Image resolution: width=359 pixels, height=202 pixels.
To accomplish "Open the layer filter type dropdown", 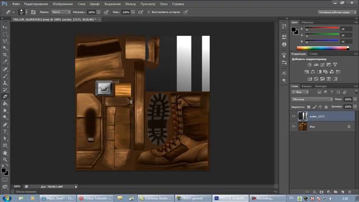I will 300,92.
